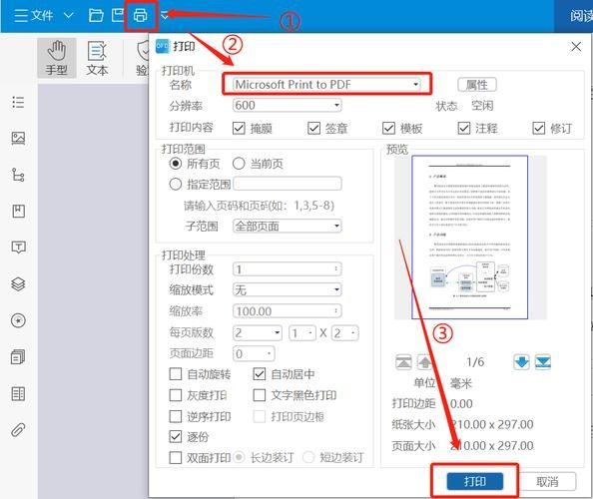
Task: Click the 取消 cancel button
Action: point(547,482)
